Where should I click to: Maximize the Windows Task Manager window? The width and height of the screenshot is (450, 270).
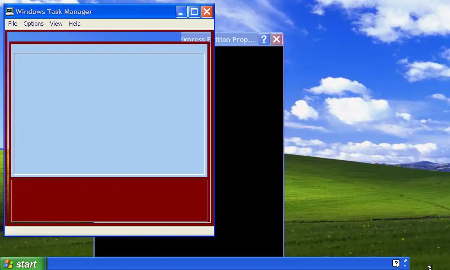[x=194, y=12]
